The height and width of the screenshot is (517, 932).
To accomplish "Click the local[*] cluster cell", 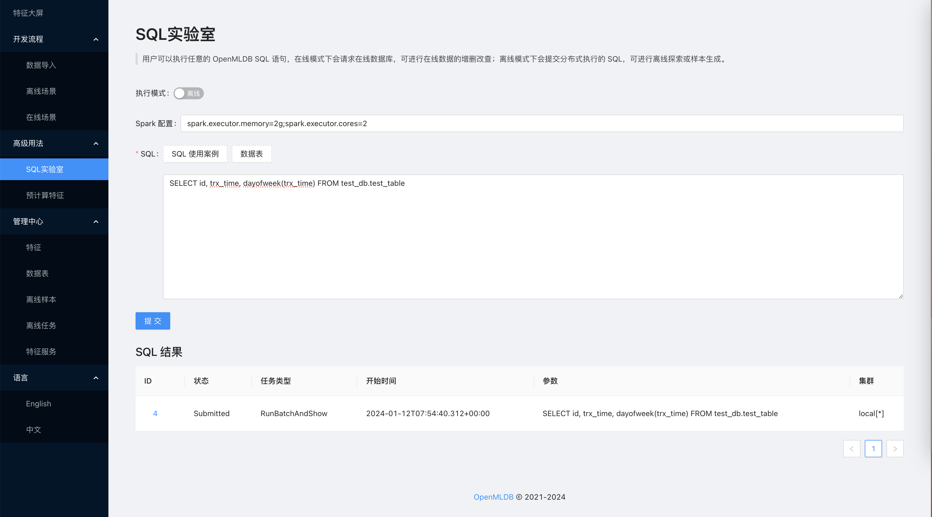I will coord(871,413).
